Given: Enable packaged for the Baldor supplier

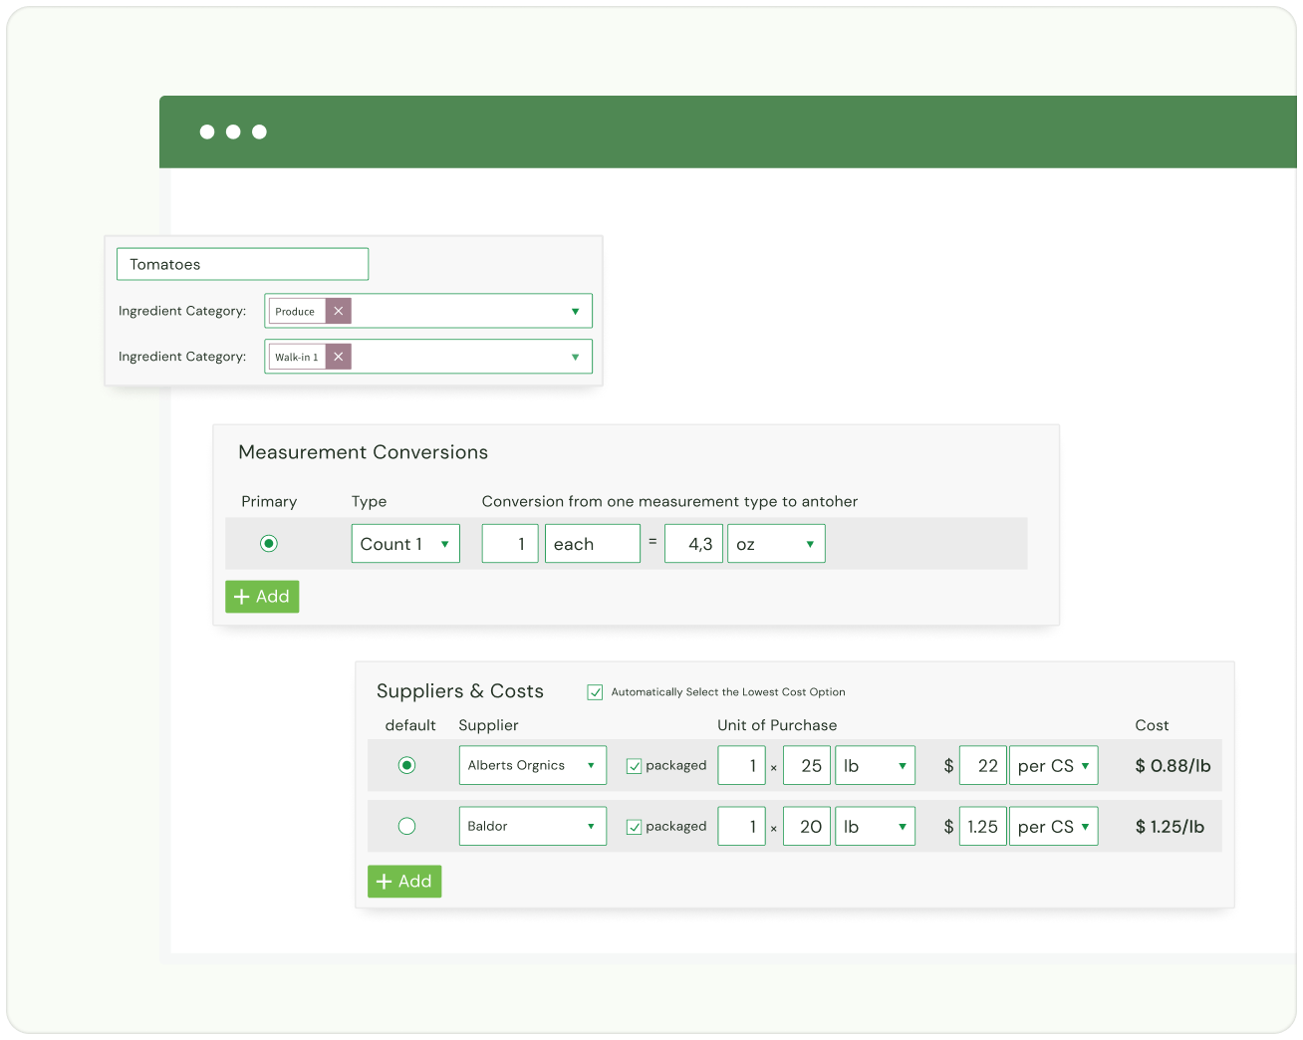Looking at the screenshot, I should [634, 826].
